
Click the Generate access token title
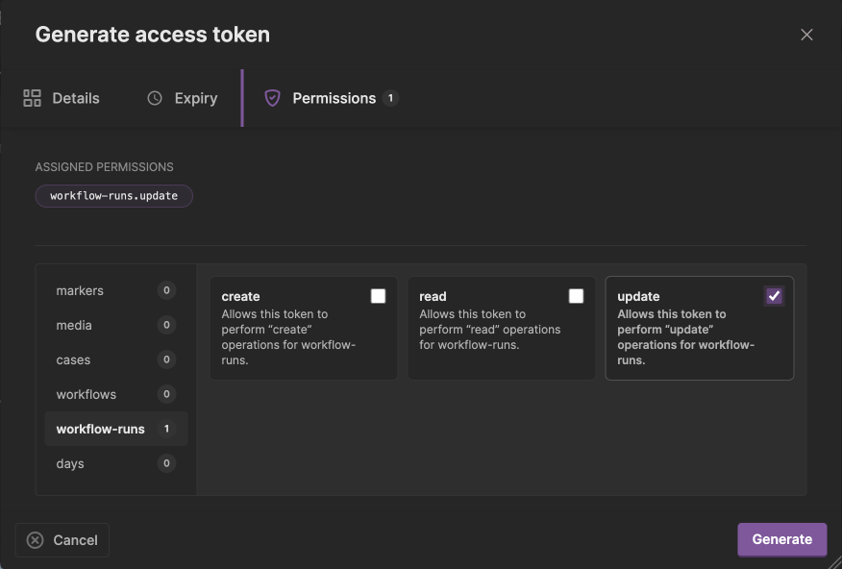click(x=153, y=35)
